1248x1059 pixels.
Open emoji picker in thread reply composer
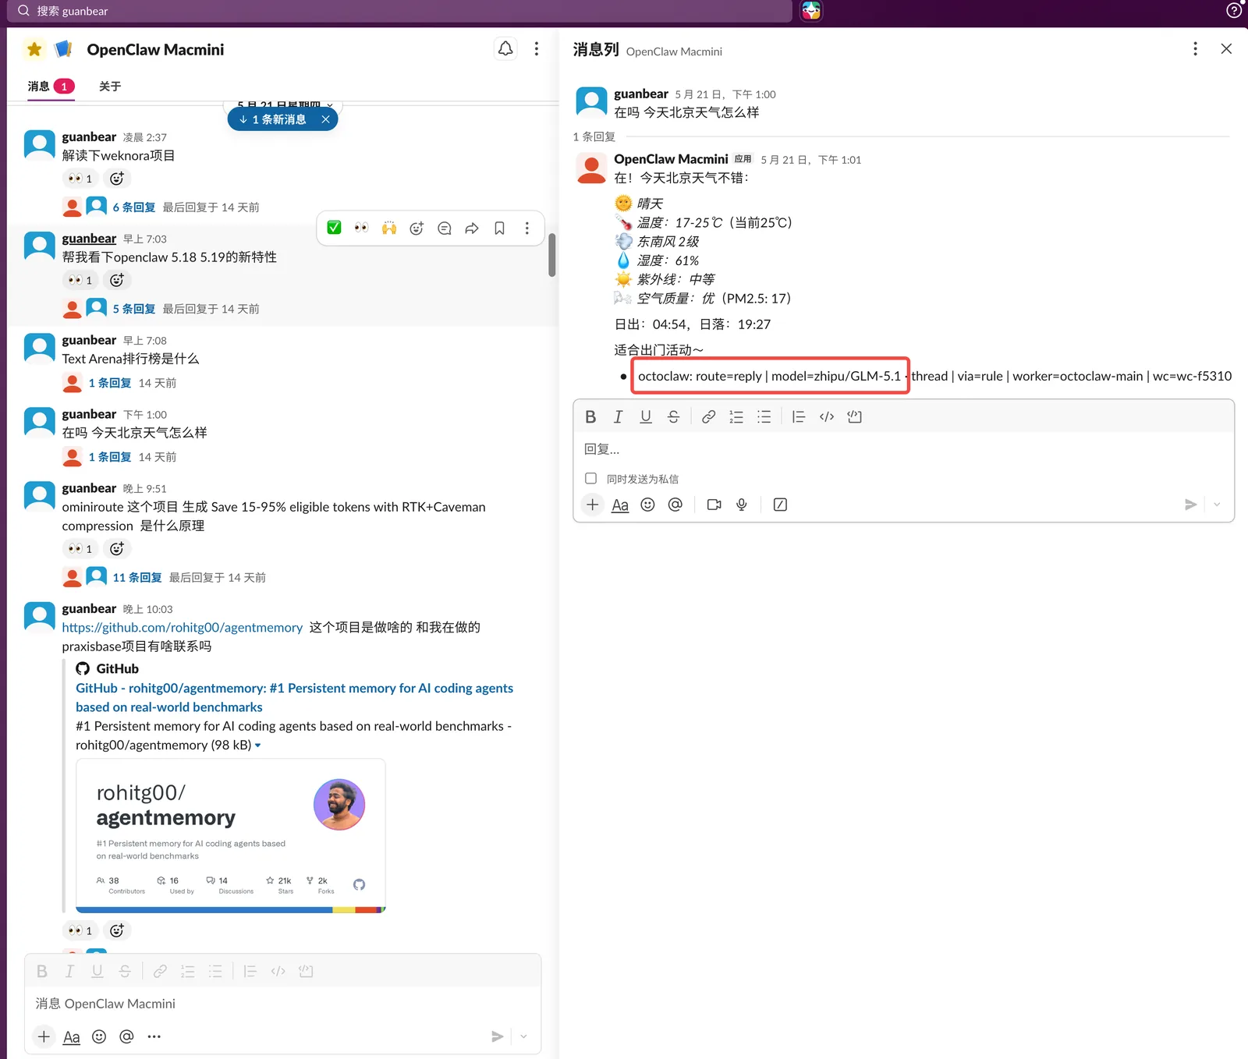pos(647,505)
